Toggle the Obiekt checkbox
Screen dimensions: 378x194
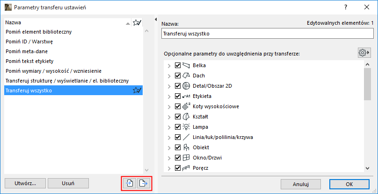pos(178,147)
